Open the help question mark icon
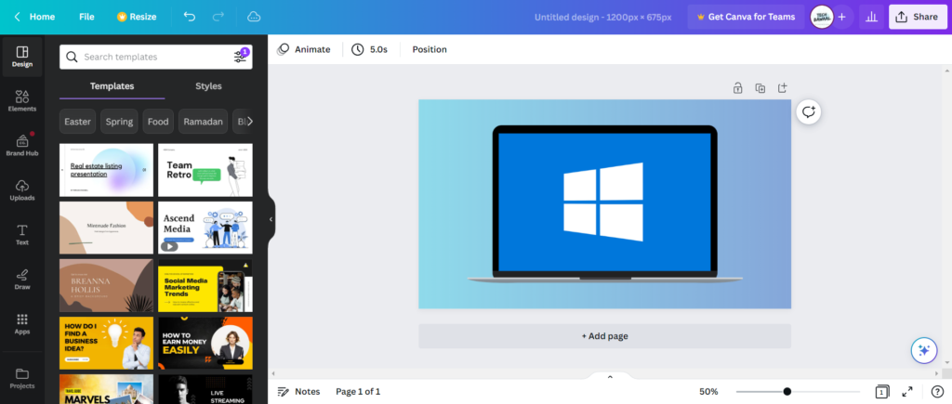952x404 pixels. click(937, 392)
